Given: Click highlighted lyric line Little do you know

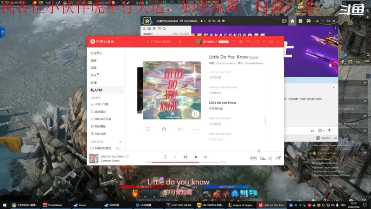Looking at the screenshot, I should click(x=223, y=103).
